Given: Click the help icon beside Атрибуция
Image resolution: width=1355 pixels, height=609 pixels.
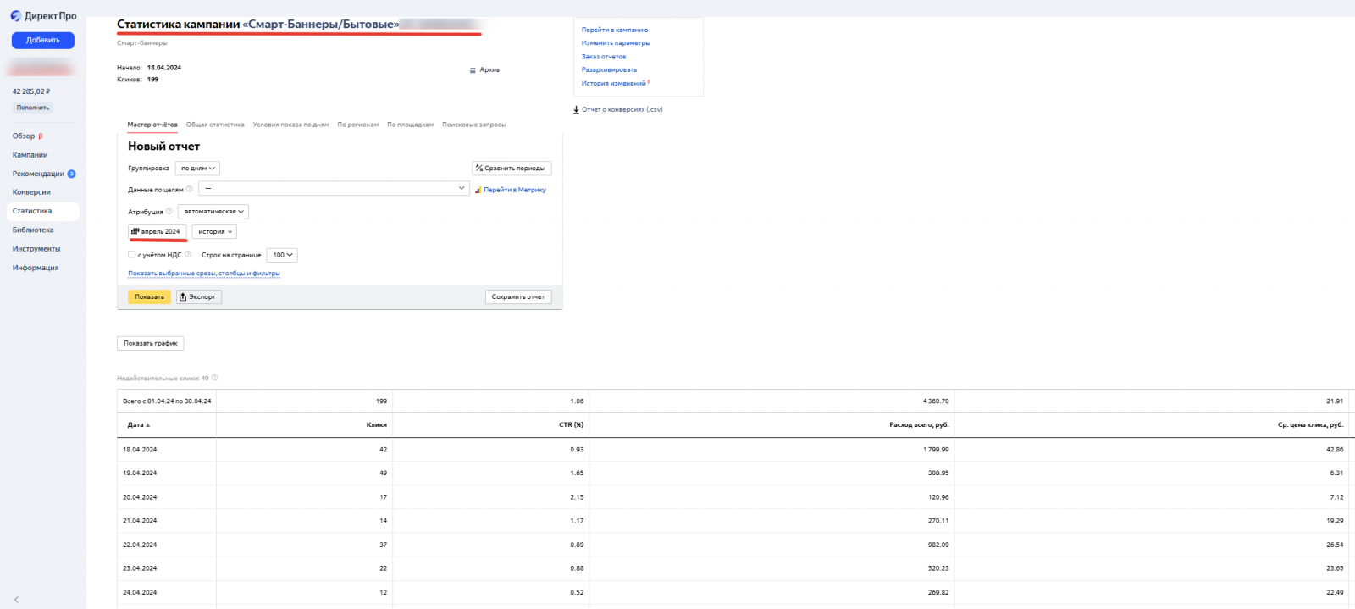Looking at the screenshot, I should (x=169, y=212).
